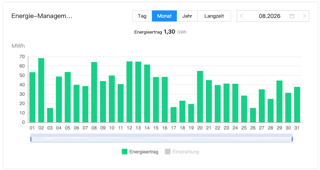Click the y-axis label 40
The image size is (320, 170).
tap(22, 85)
